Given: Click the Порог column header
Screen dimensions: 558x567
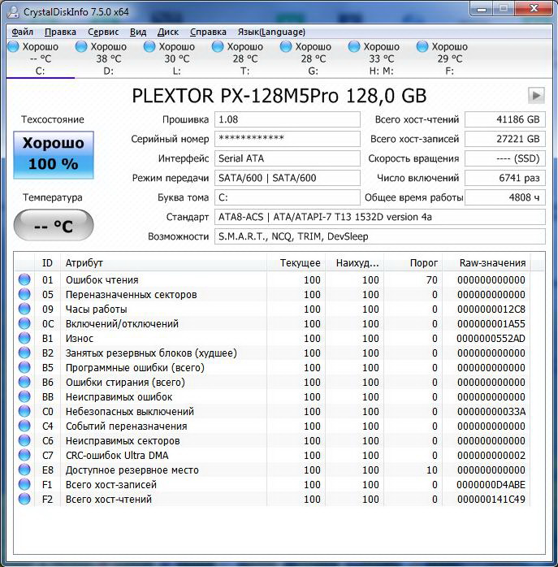Looking at the screenshot, I should pyautogui.click(x=413, y=263).
